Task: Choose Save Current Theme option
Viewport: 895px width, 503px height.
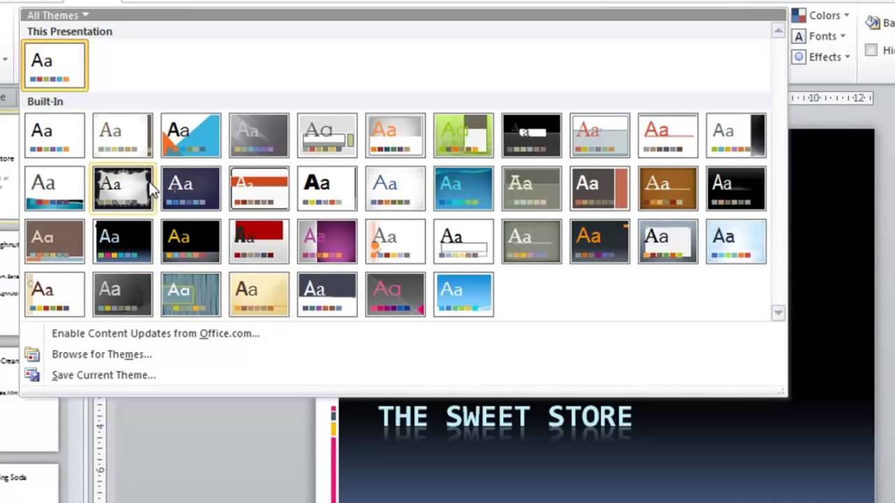Action: 103,375
